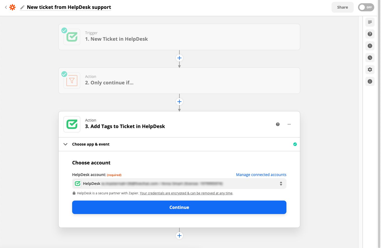Screen dimensions: 381x248
Task: Click the up-down arrows of account selector
Action: pos(281,184)
